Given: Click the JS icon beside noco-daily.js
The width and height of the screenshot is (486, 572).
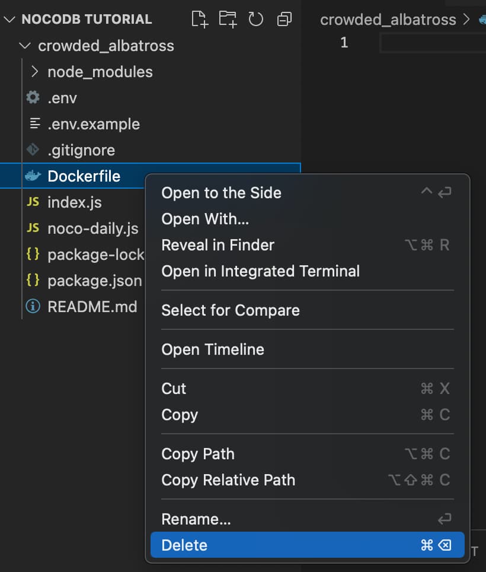Looking at the screenshot, I should (33, 228).
